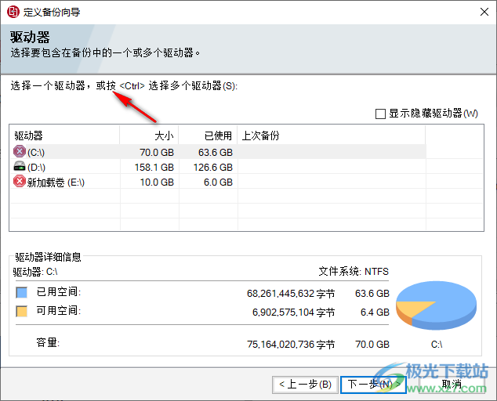The image size is (497, 401).
Task: Click the D:\ hard disk icon
Action: (x=20, y=166)
